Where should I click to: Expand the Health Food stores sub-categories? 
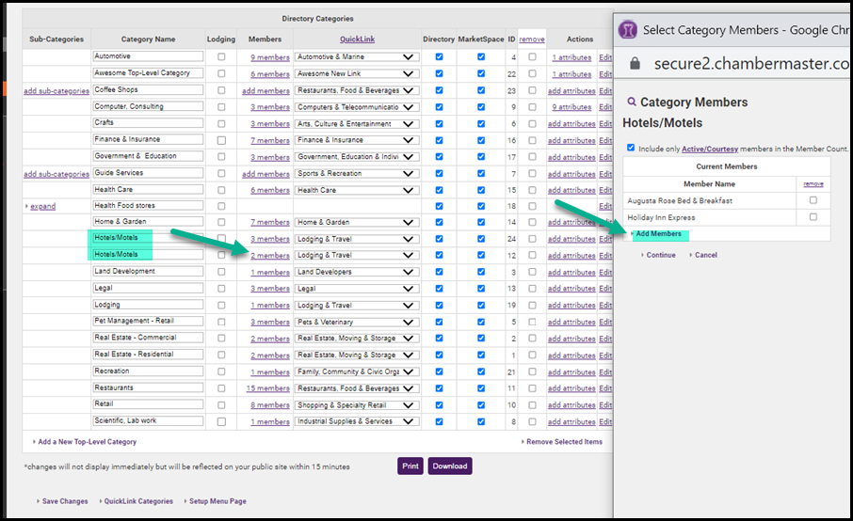[x=42, y=206]
